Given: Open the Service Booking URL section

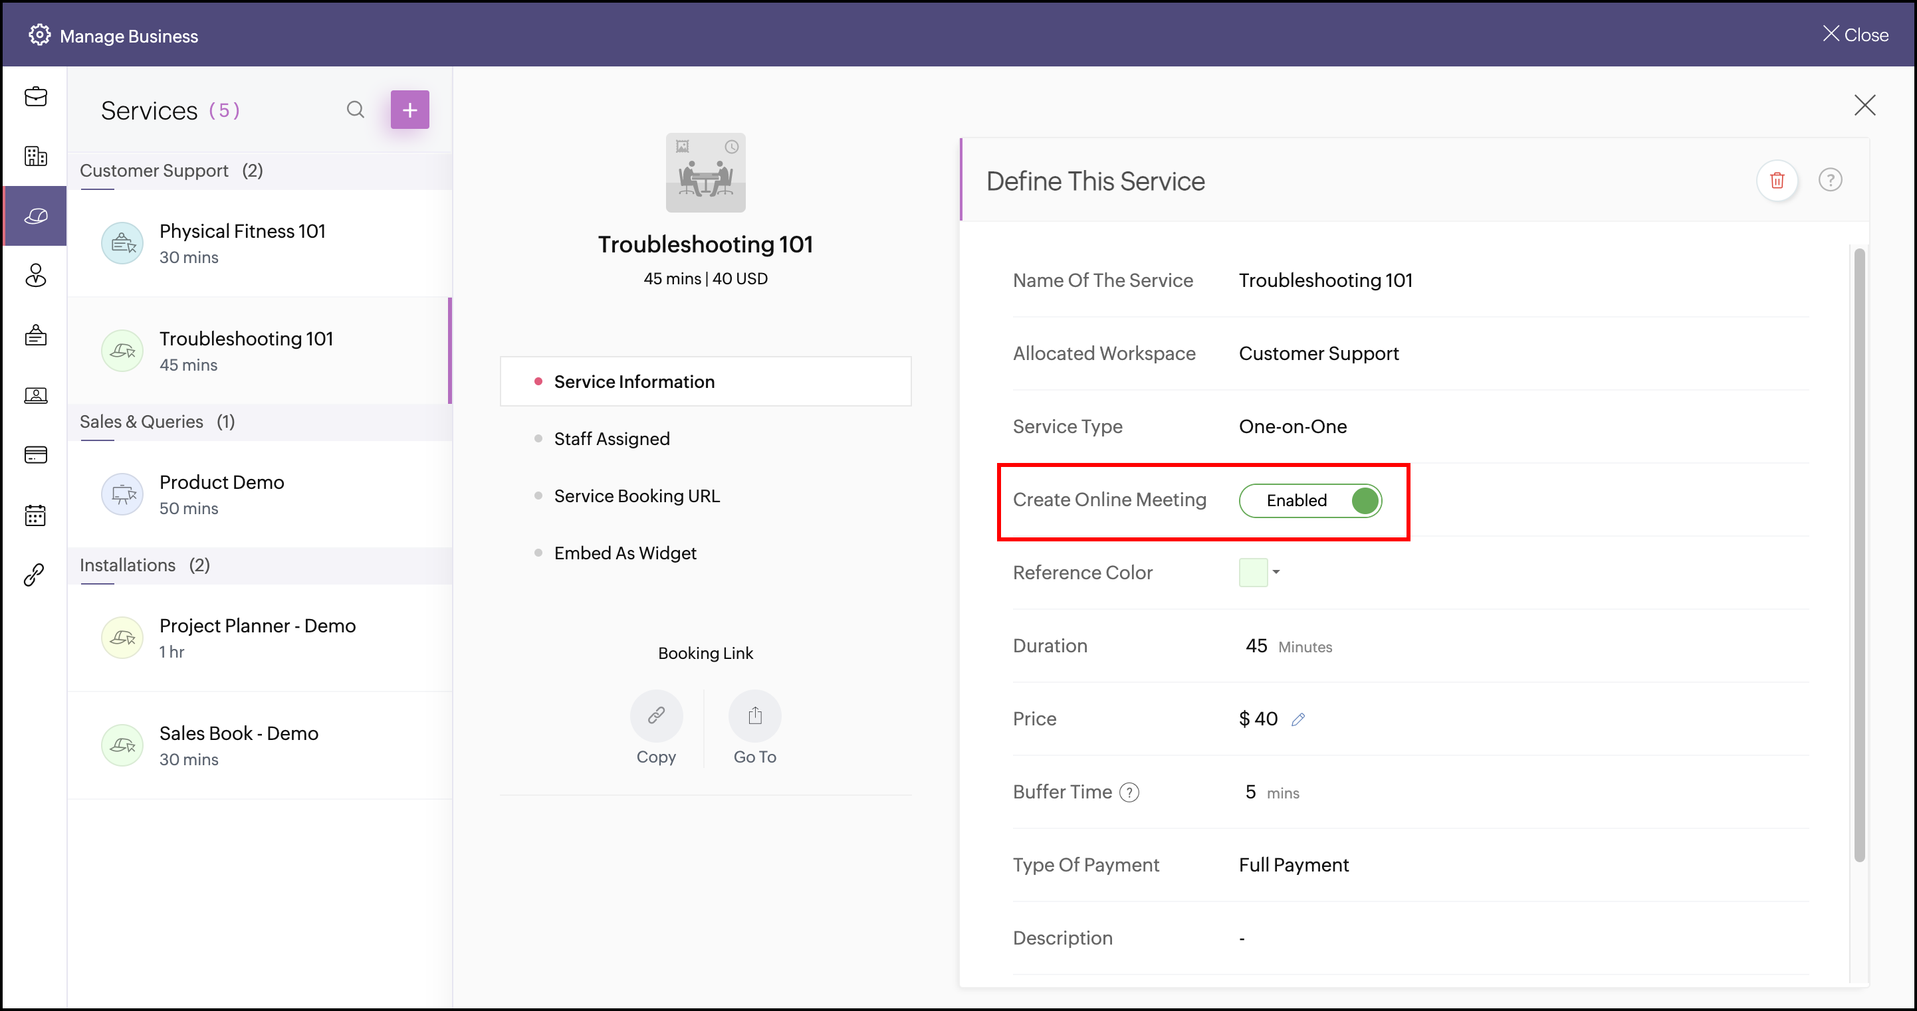Looking at the screenshot, I should point(636,496).
